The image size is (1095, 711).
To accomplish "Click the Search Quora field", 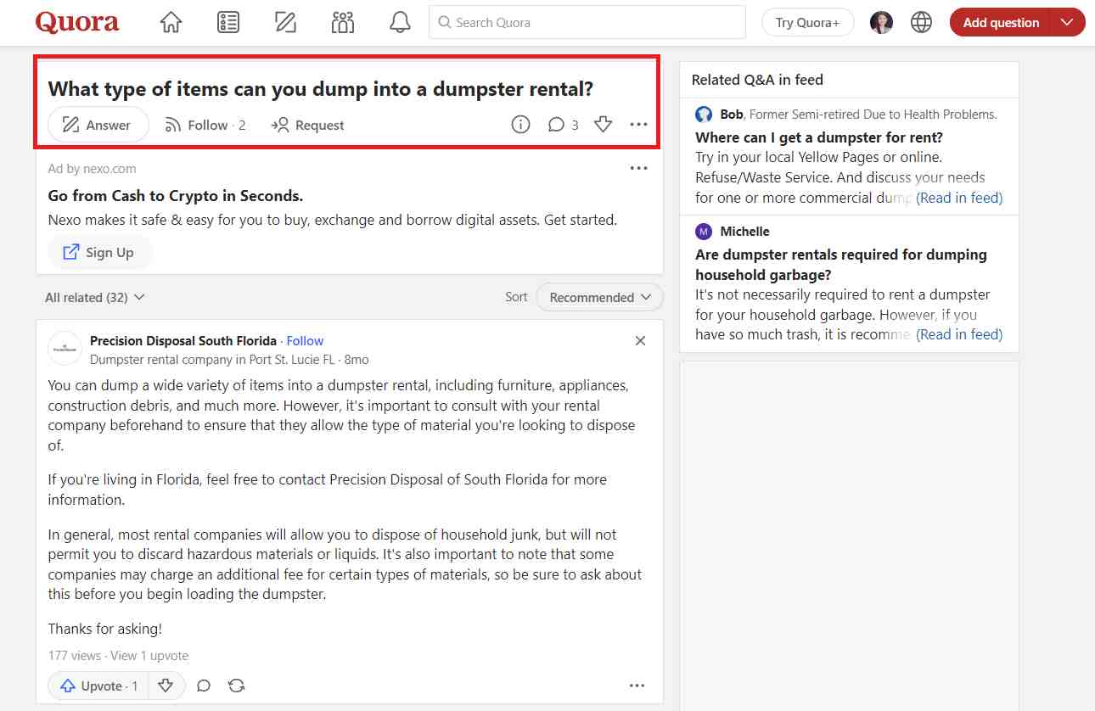I will click(x=587, y=23).
